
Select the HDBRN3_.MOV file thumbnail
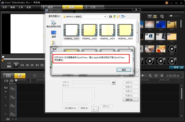[x=107, y=30]
